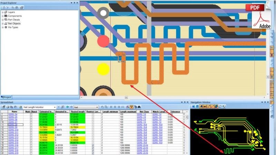Expand the Via Types tree node
Viewport: 276px width, 155px height.
3,27
